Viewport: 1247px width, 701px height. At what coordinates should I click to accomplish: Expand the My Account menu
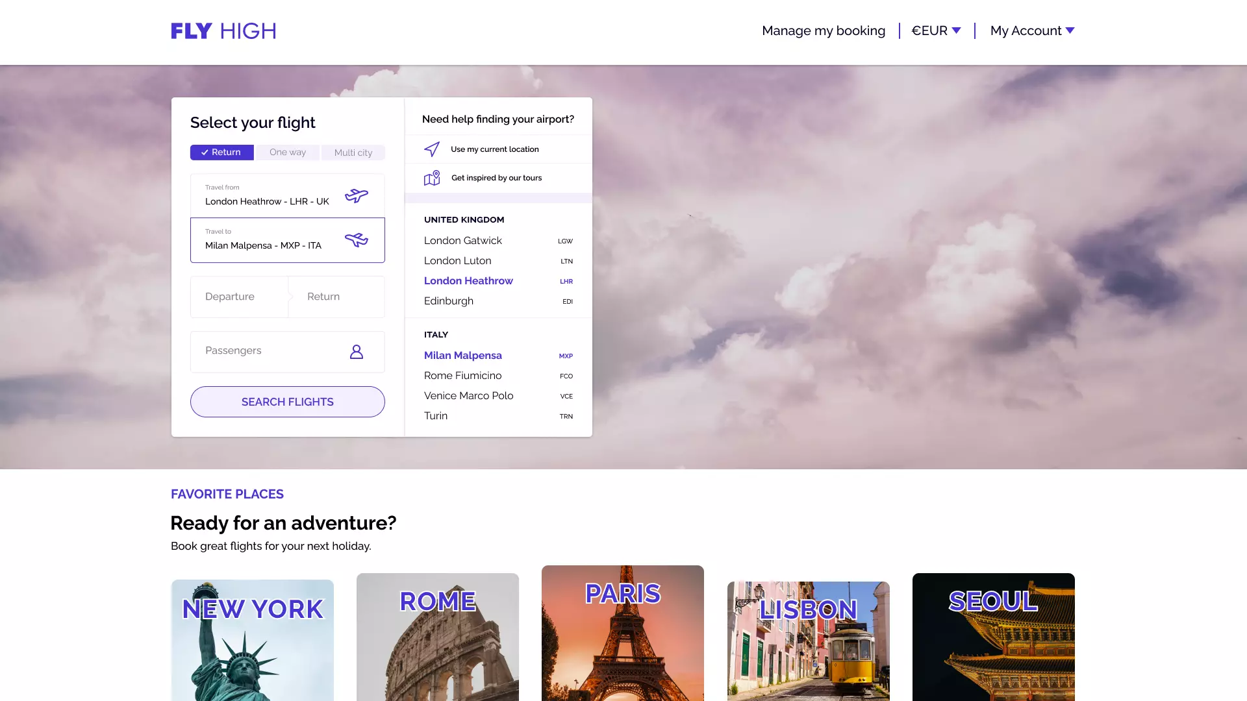(x=1032, y=31)
